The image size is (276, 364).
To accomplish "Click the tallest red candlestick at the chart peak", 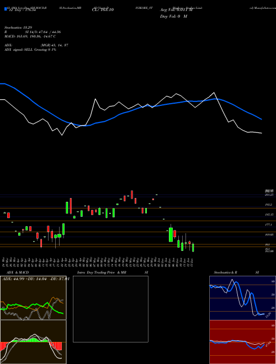I will click(x=132, y=195).
